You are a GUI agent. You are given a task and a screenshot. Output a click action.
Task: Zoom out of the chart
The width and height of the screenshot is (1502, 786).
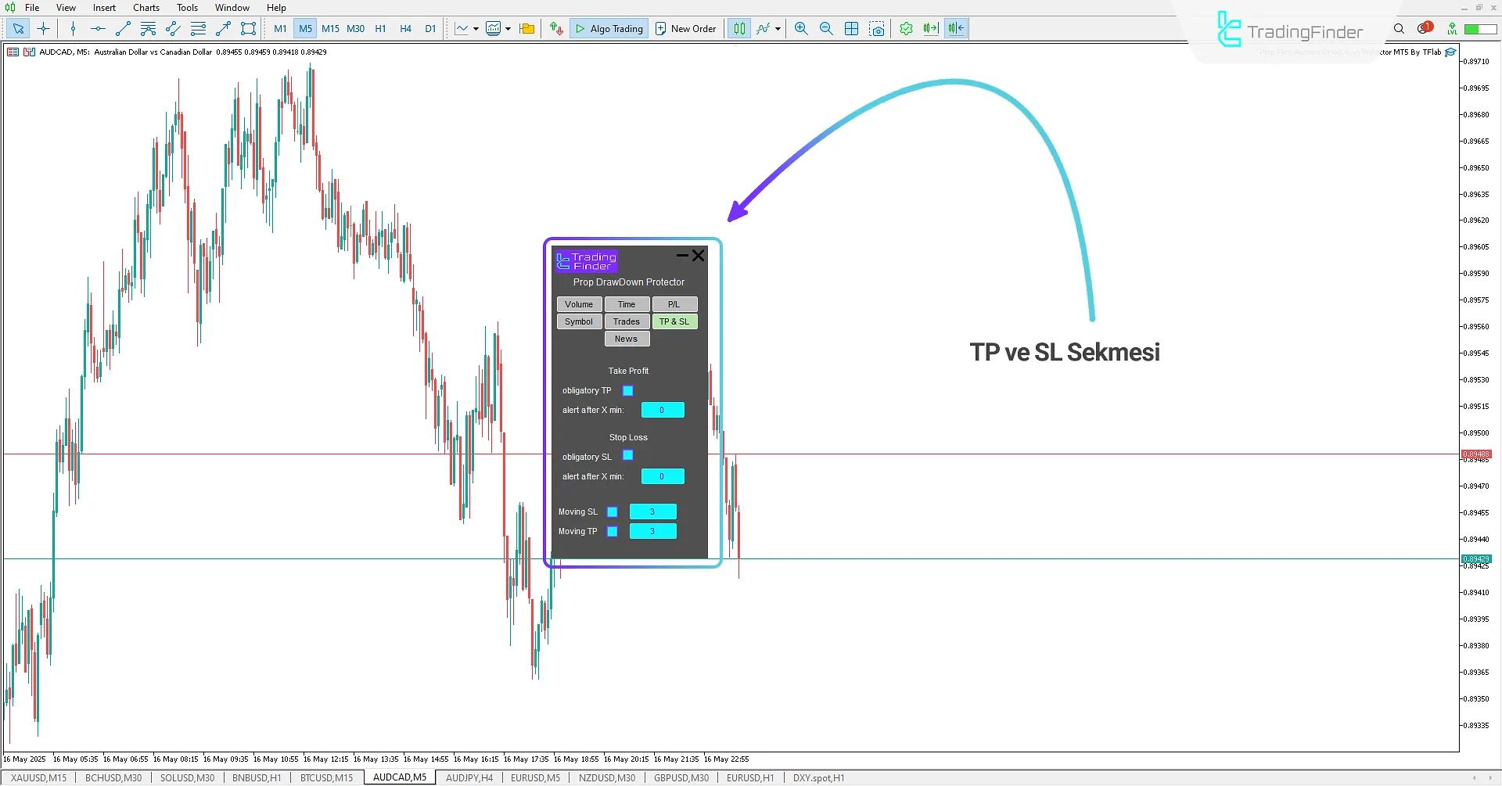click(x=826, y=28)
